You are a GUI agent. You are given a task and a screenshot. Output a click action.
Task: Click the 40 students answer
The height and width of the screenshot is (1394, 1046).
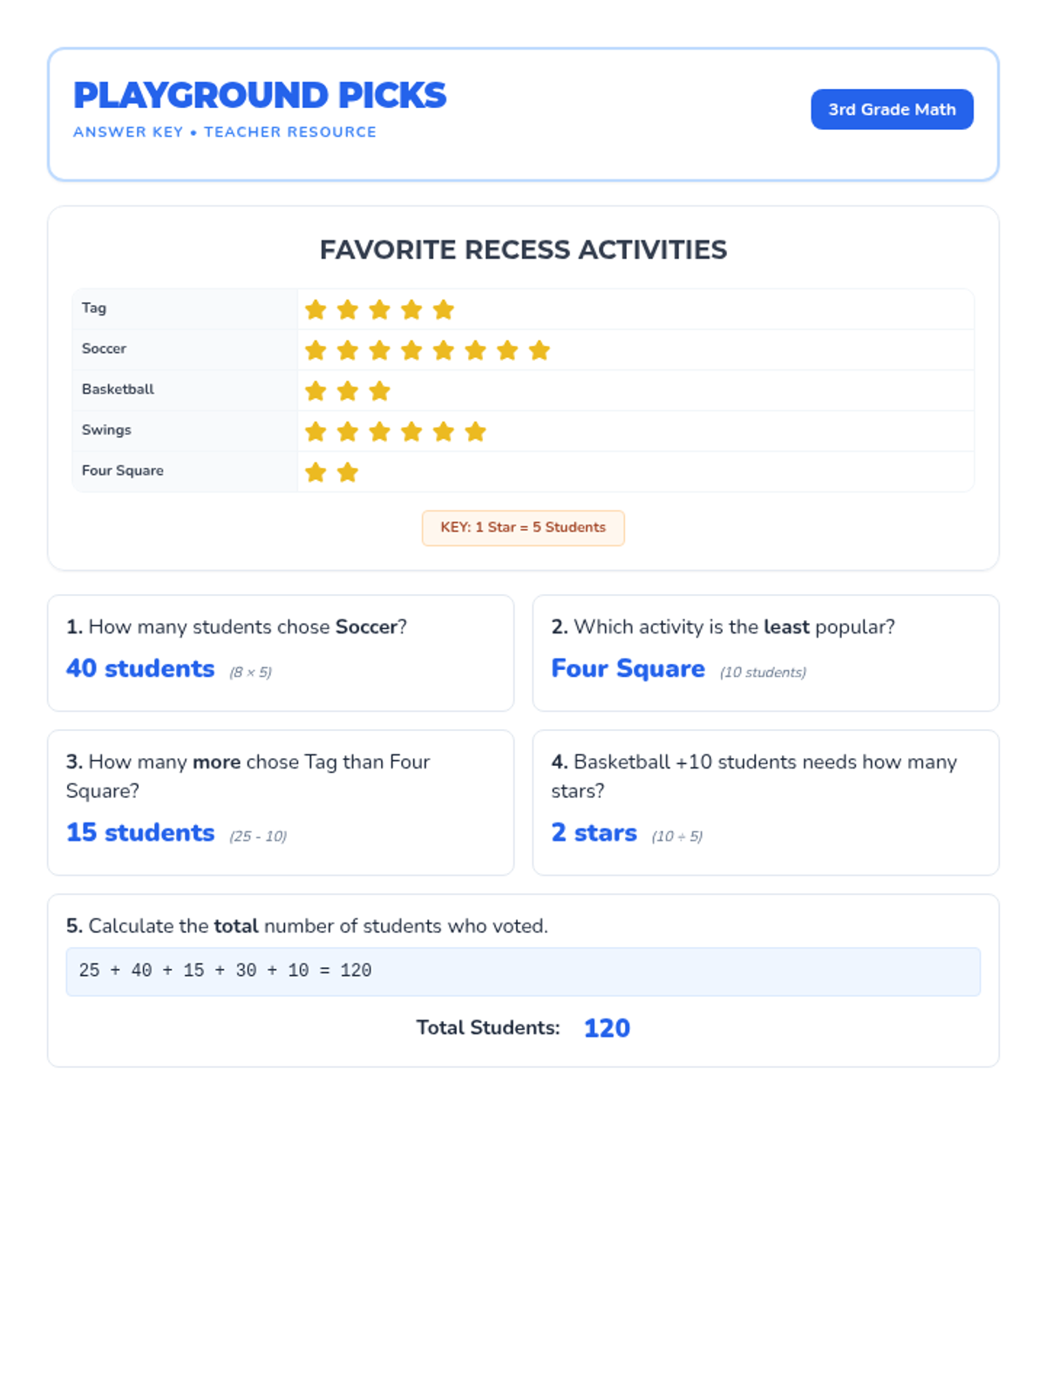[x=140, y=669]
